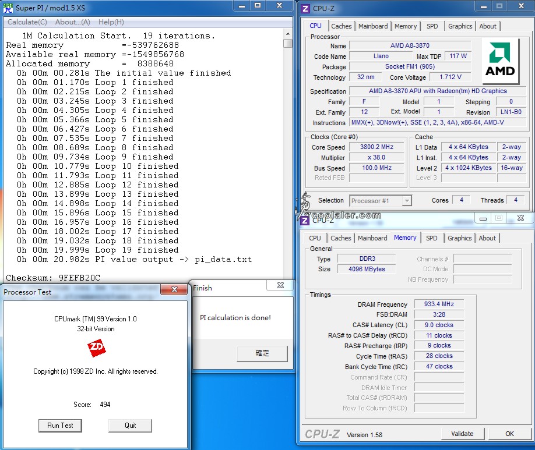Open the Calculate(C) menu in Super PI
The width and height of the screenshot is (535, 450).
point(27,22)
